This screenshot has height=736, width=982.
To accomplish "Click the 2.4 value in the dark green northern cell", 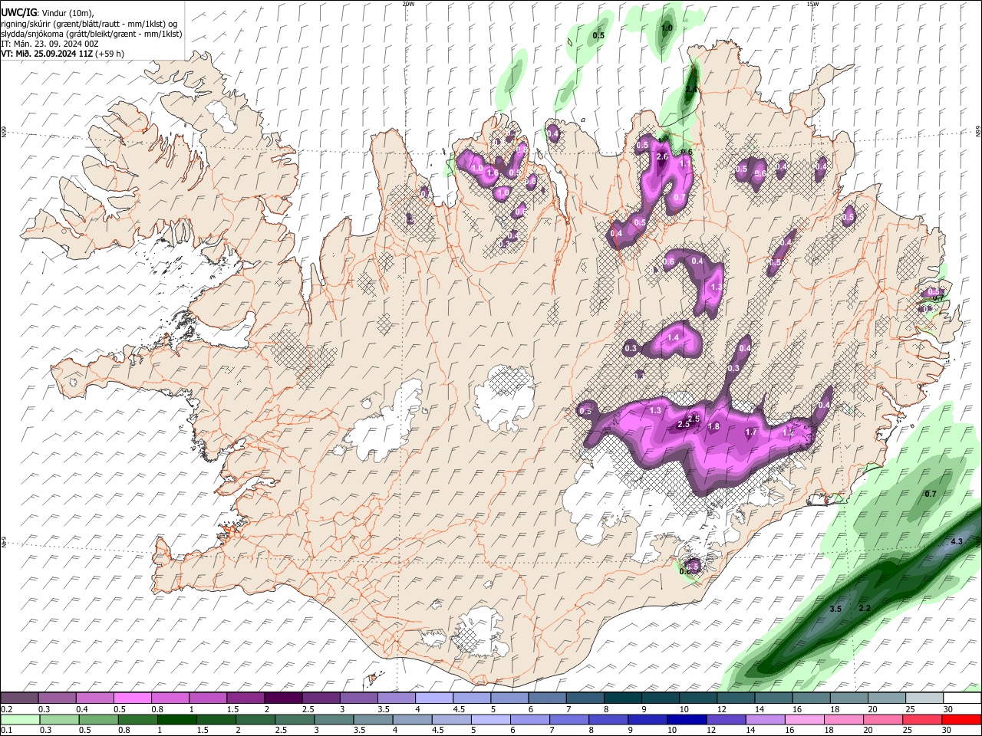I will point(691,90).
